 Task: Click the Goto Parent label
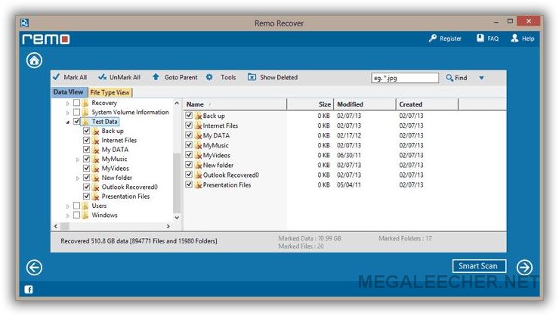181,77
